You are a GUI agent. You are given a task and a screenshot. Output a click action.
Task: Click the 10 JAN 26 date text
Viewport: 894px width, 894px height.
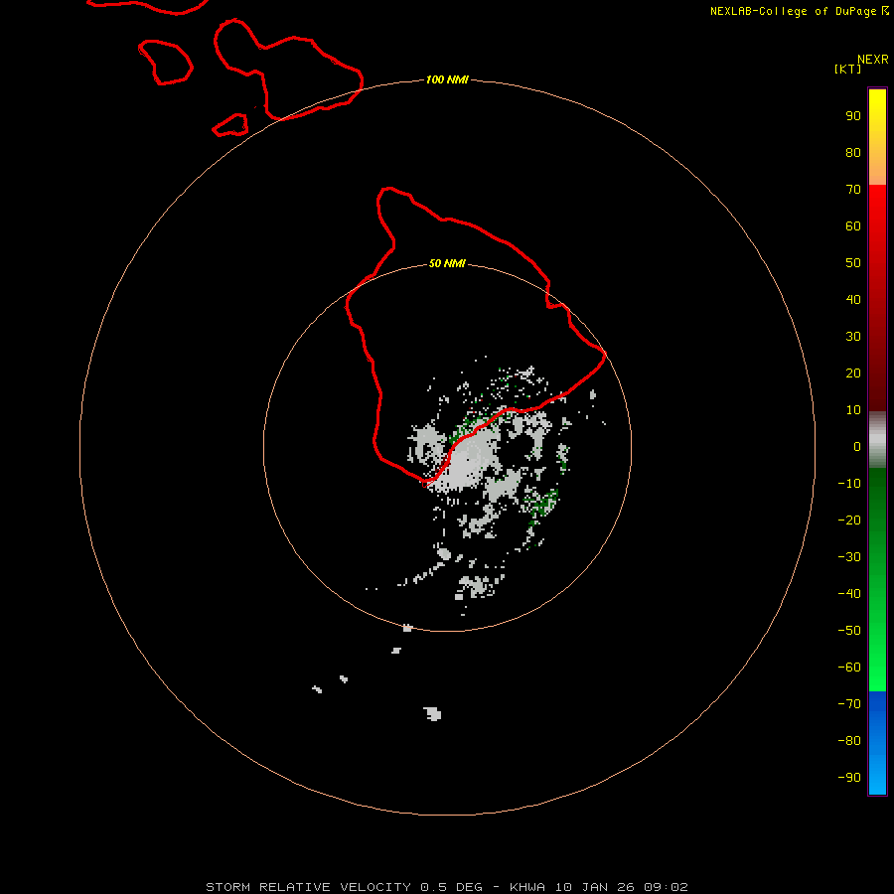pos(595,887)
